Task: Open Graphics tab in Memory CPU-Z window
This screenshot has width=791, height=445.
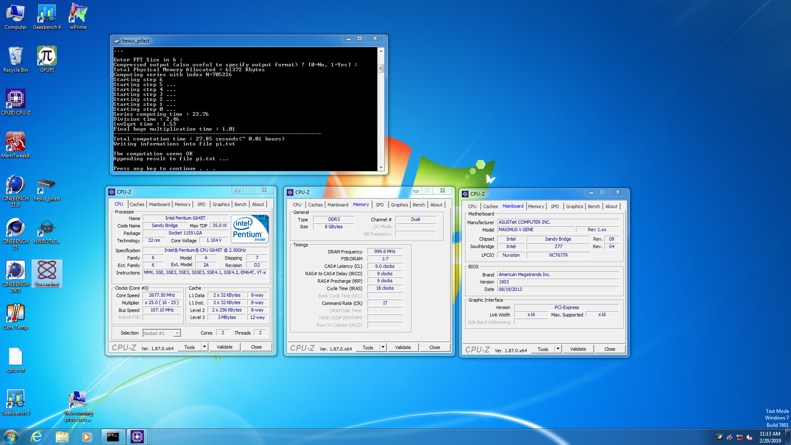Action: [399, 205]
